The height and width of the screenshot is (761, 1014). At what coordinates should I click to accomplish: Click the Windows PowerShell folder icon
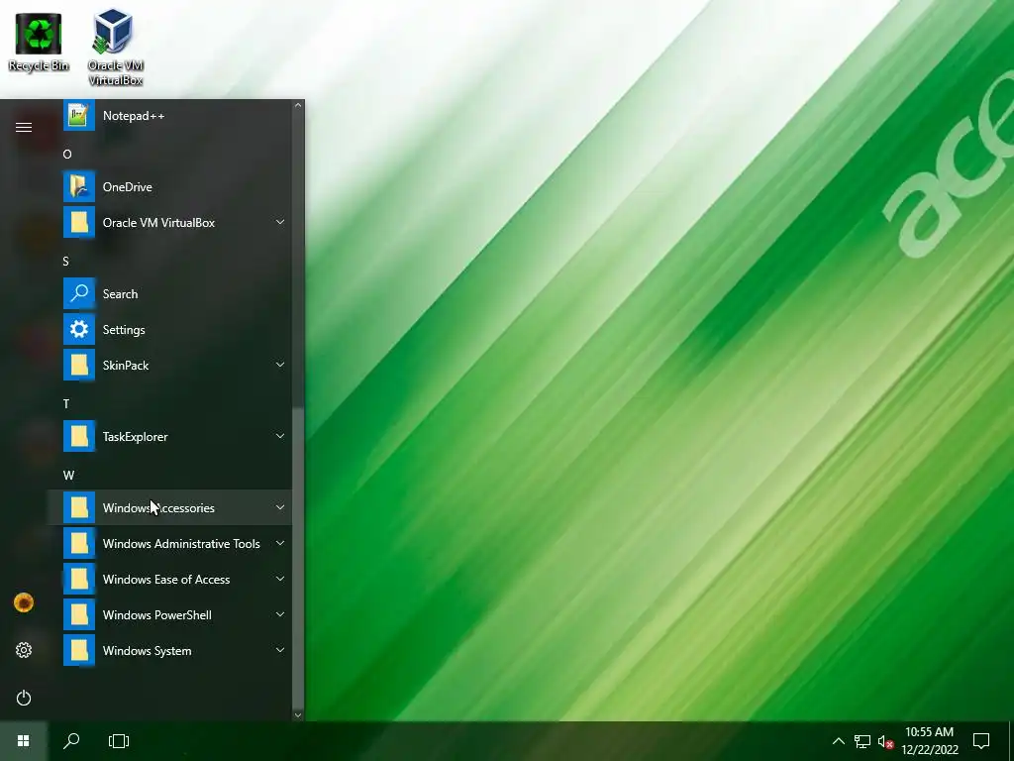point(79,614)
